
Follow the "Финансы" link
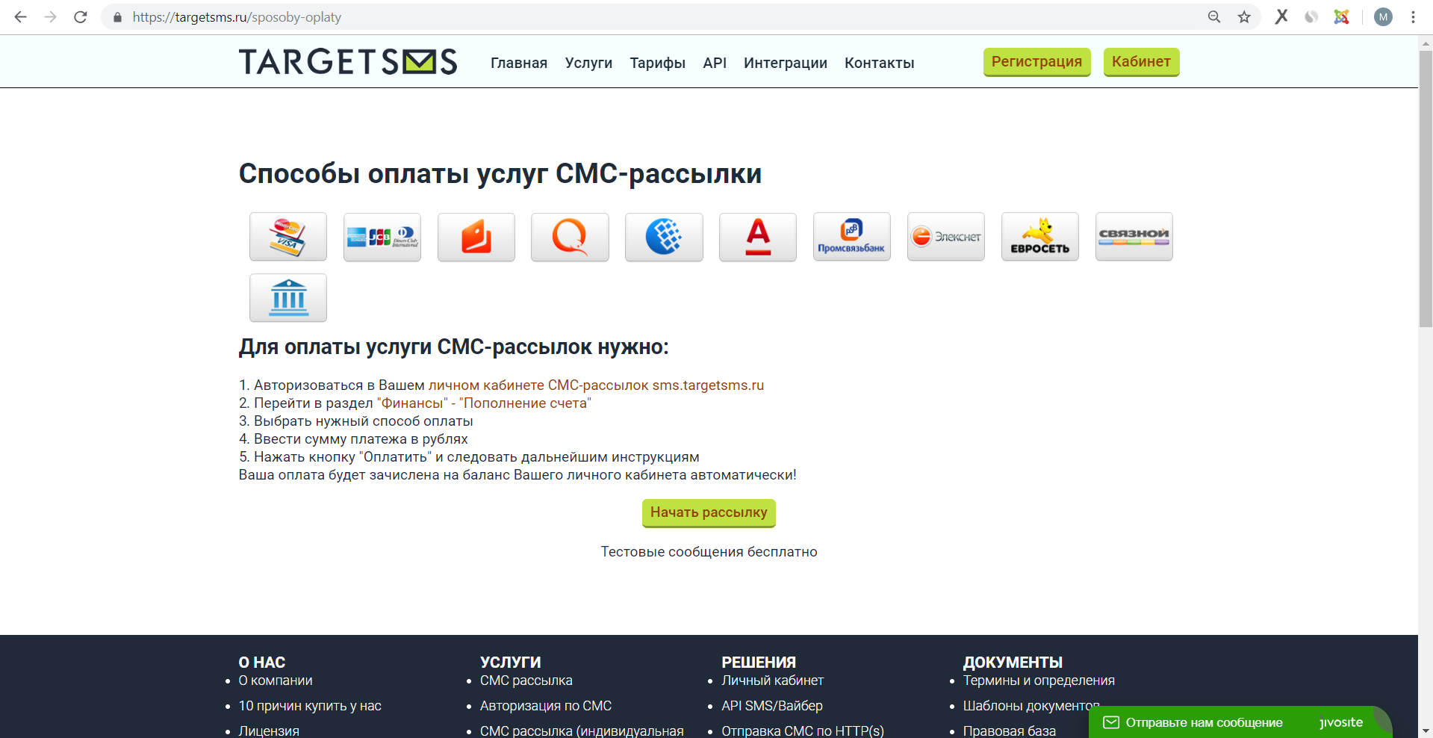412,403
